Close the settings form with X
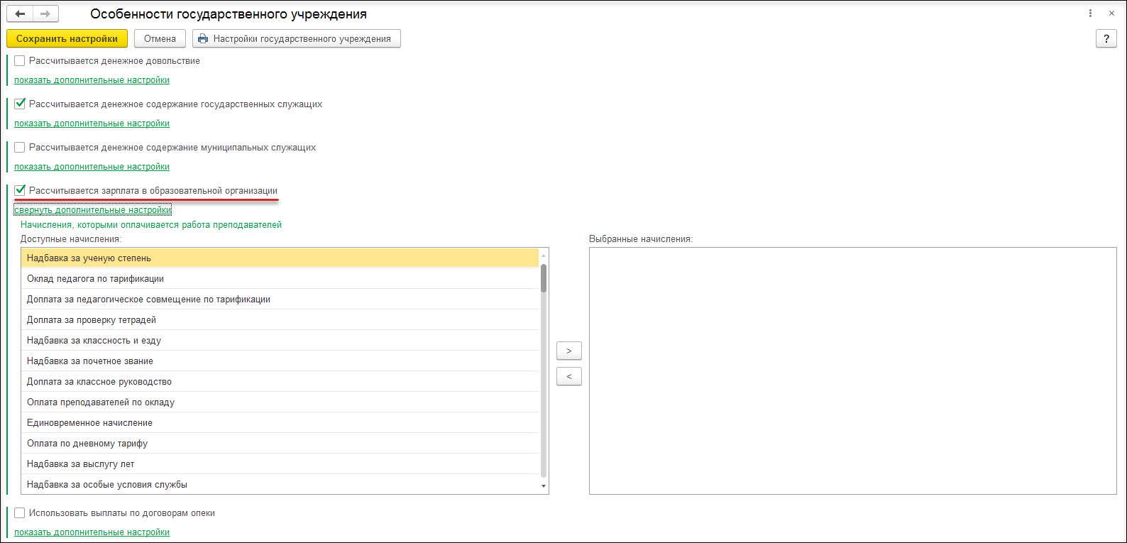This screenshot has width=1127, height=543. point(1112,13)
